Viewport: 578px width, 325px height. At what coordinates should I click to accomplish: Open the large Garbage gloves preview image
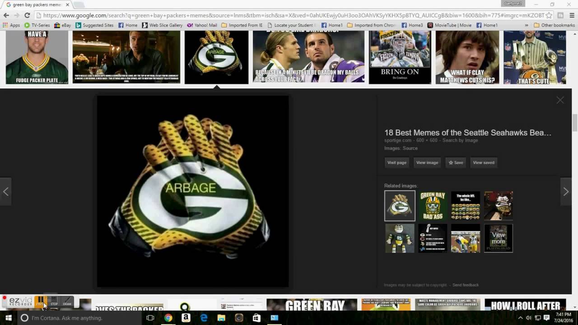coord(193,191)
